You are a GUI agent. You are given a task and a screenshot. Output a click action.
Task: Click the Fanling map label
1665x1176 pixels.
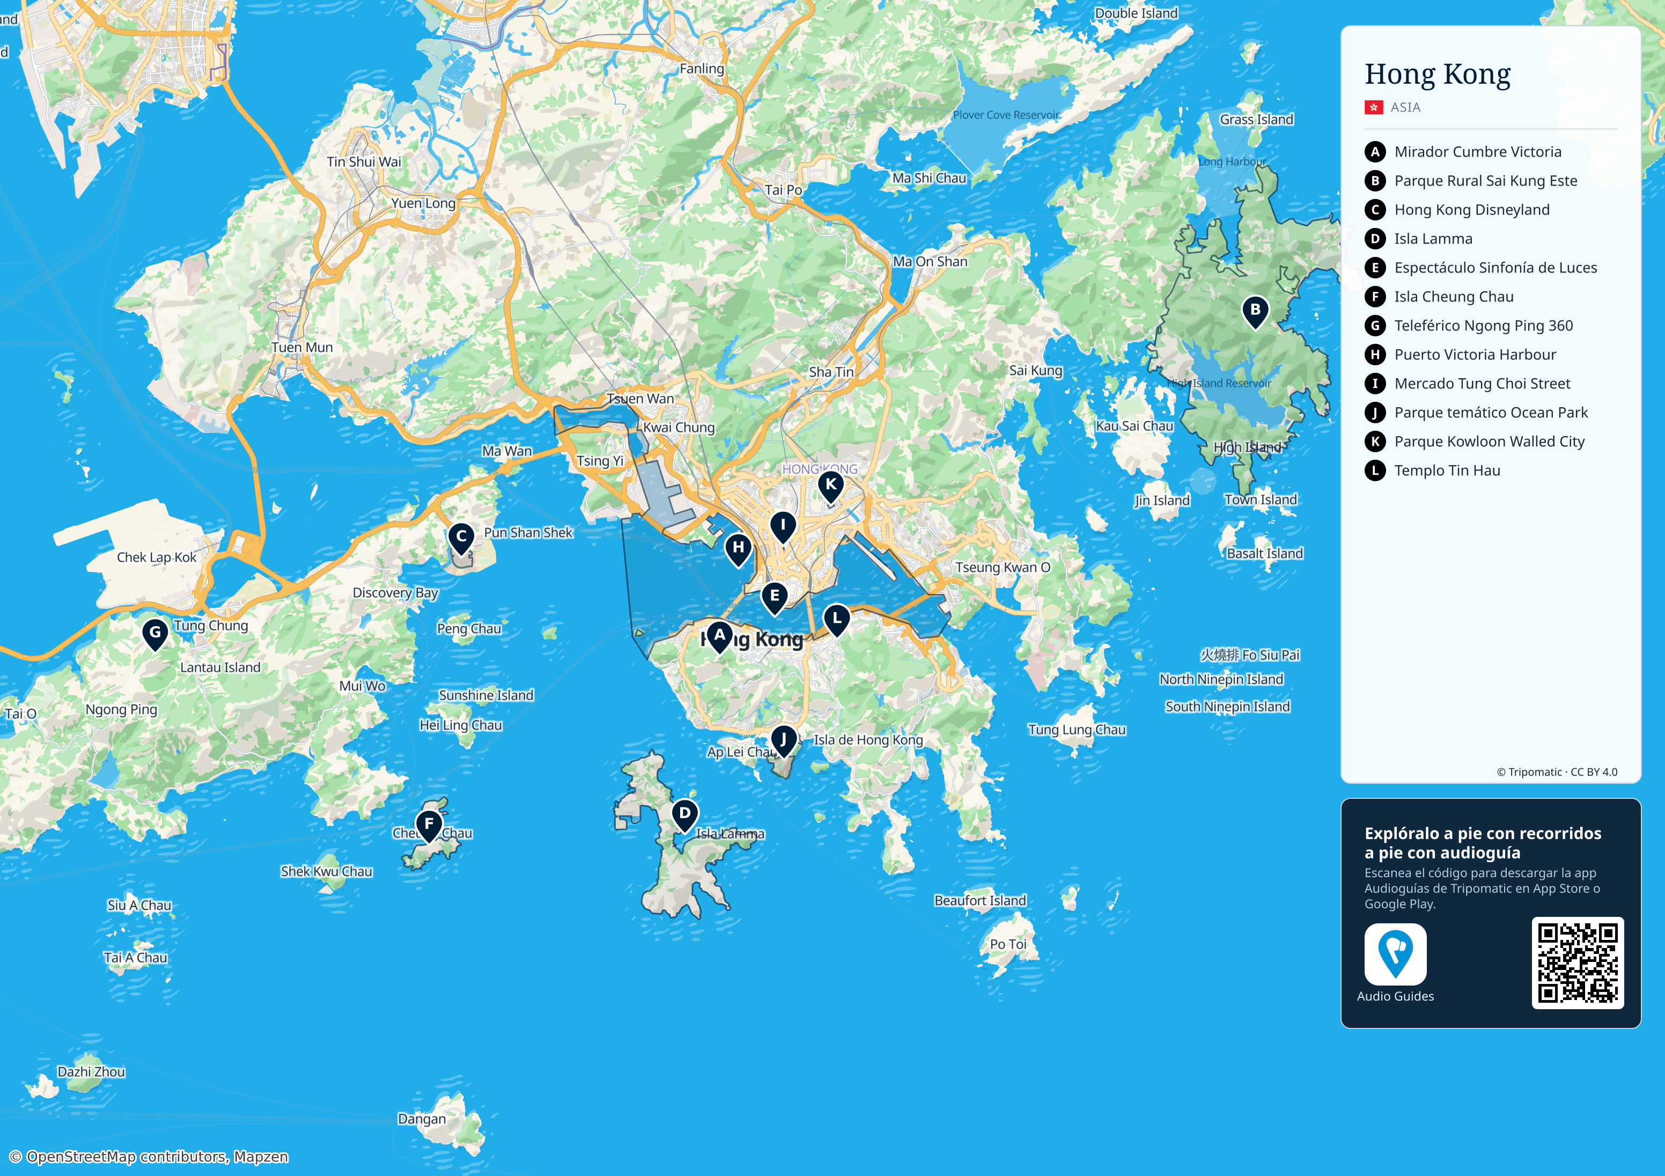tap(701, 69)
